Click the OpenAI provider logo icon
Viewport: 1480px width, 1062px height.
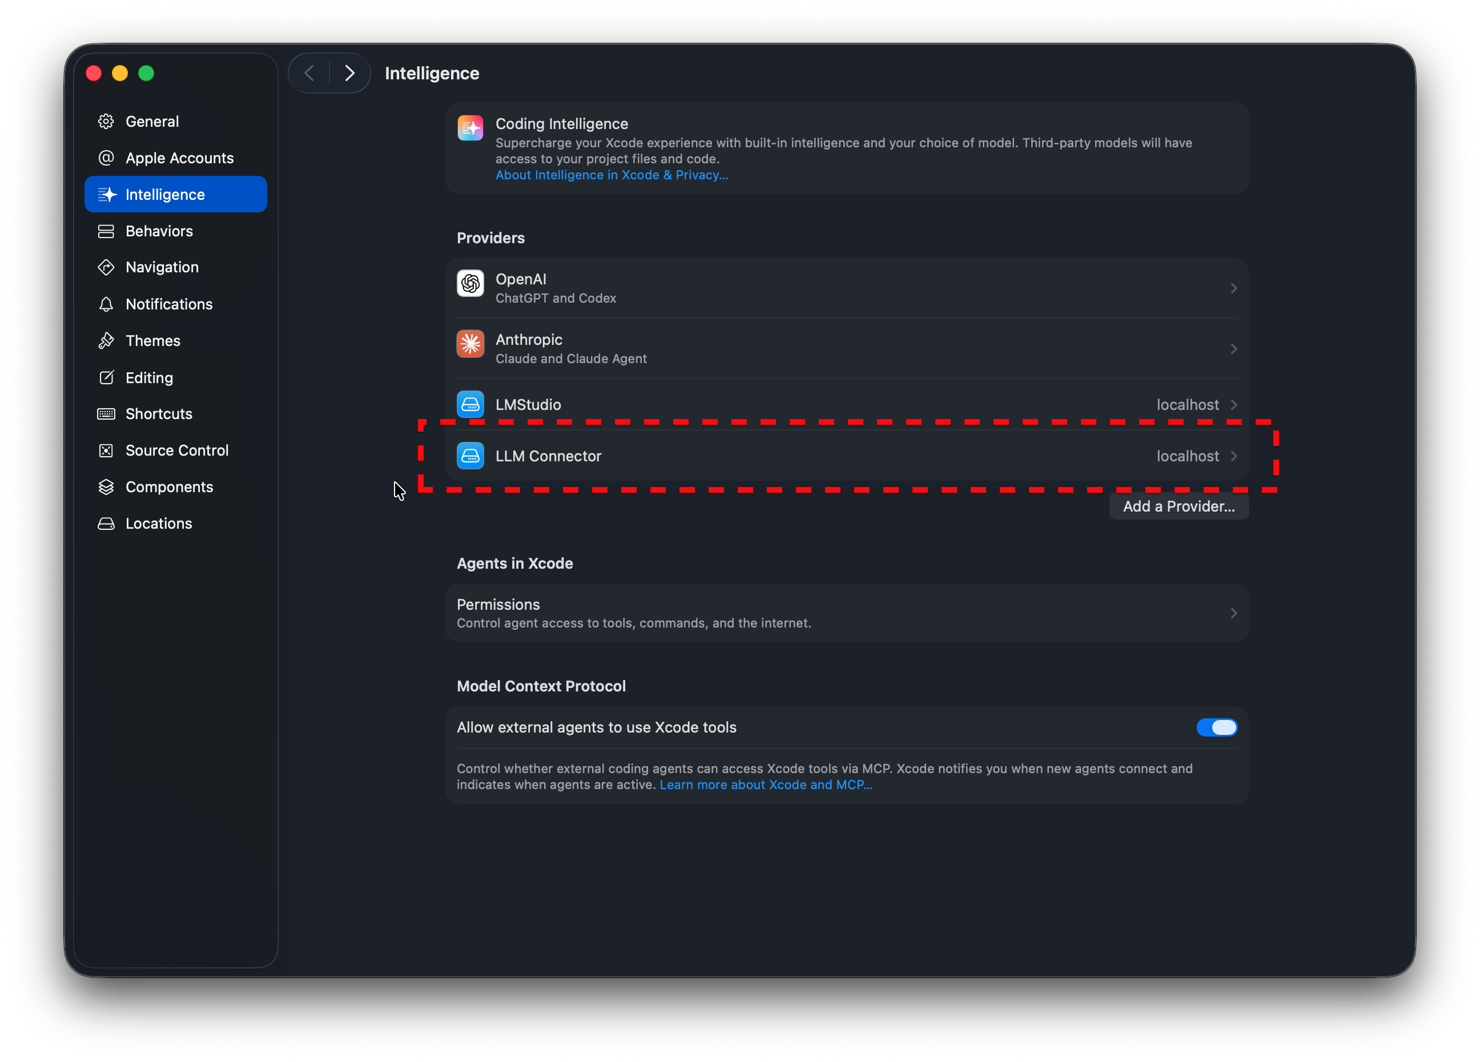(x=470, y=283)
